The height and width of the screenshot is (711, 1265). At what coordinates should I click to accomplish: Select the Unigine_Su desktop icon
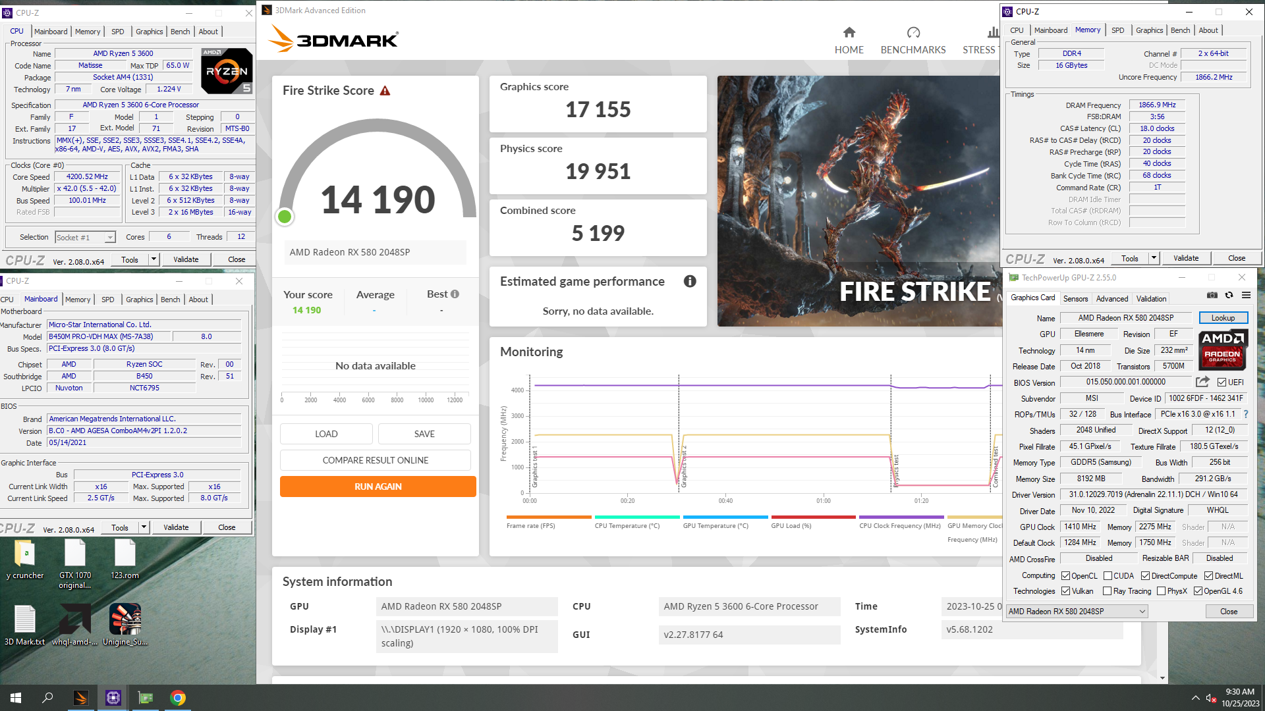(125, 625)
